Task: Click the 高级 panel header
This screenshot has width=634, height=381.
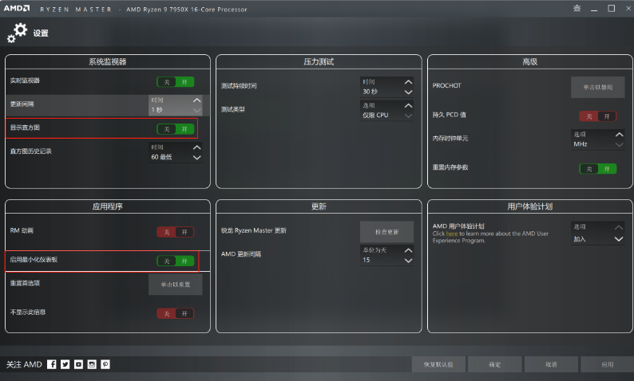Action: 529,61
